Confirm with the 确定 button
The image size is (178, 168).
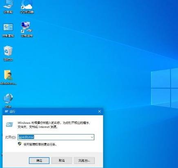(39, 161)
